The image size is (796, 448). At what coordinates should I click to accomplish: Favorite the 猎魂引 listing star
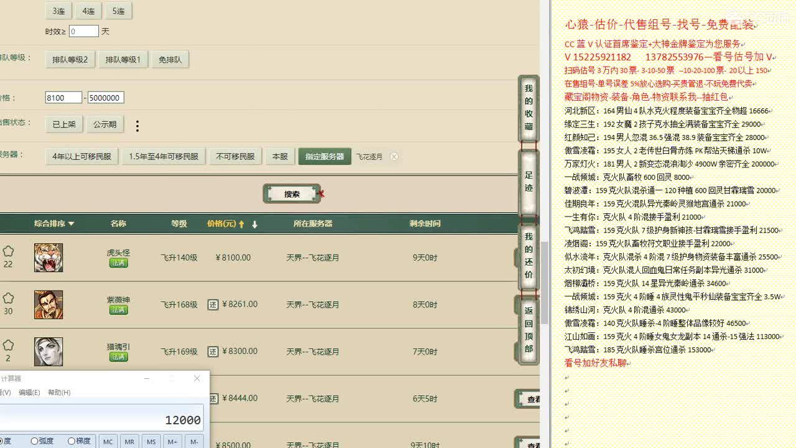tap(8, 345)
